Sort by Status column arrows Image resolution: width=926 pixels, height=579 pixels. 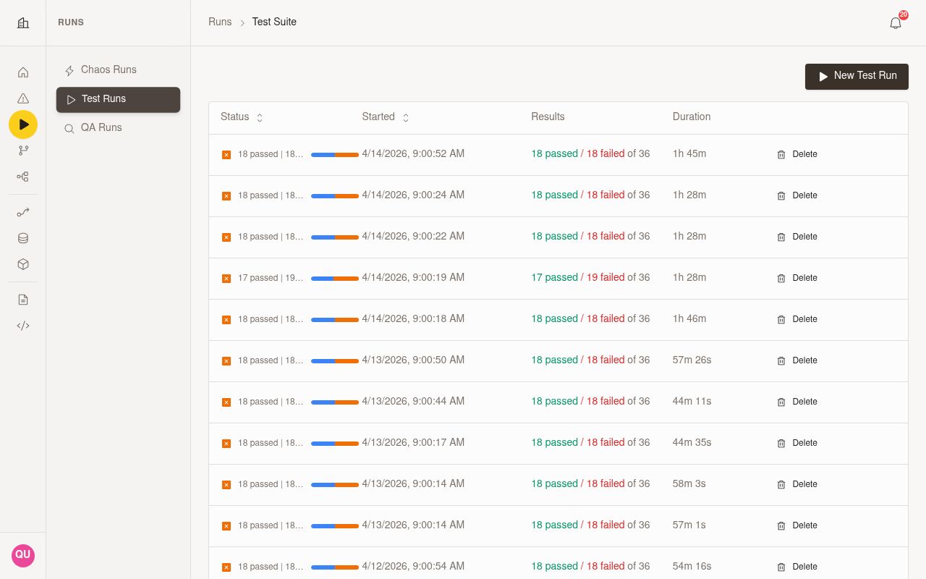(x=260, y=117)
